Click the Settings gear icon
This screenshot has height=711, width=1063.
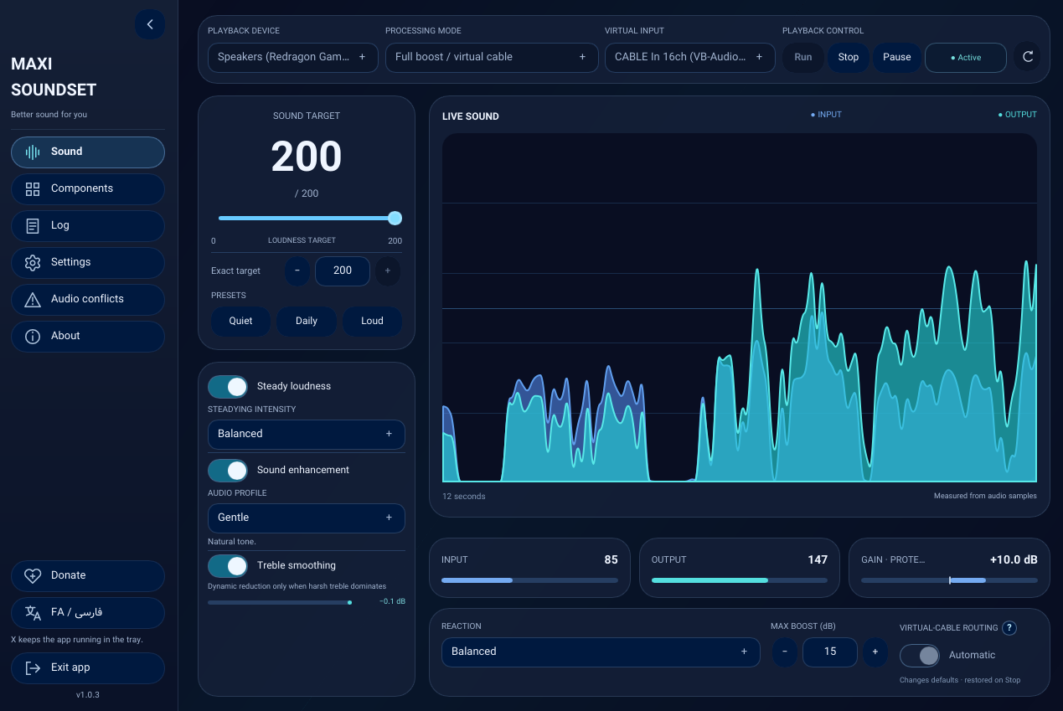point(33,262)
